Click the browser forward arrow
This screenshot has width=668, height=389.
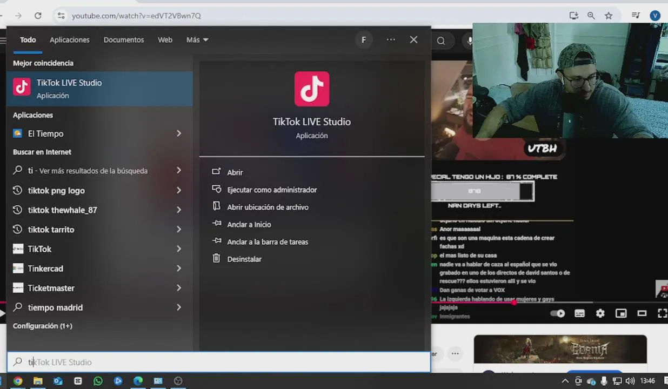pyautogui.click(x=18, y=16)
